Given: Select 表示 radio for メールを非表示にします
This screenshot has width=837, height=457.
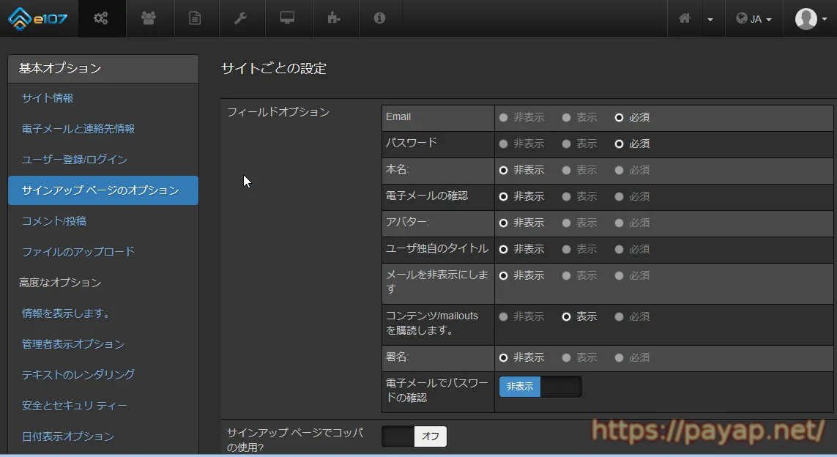Looking at the screenshot, I should click(x=566, y=275).
